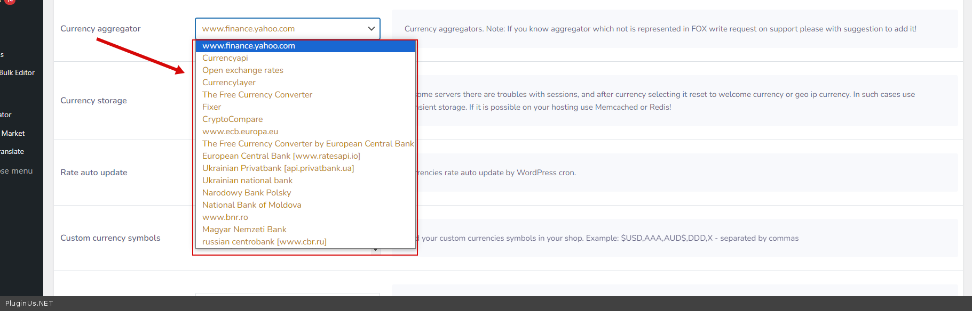
Task: Select The Free Currency Converter option
Action: 257,95
